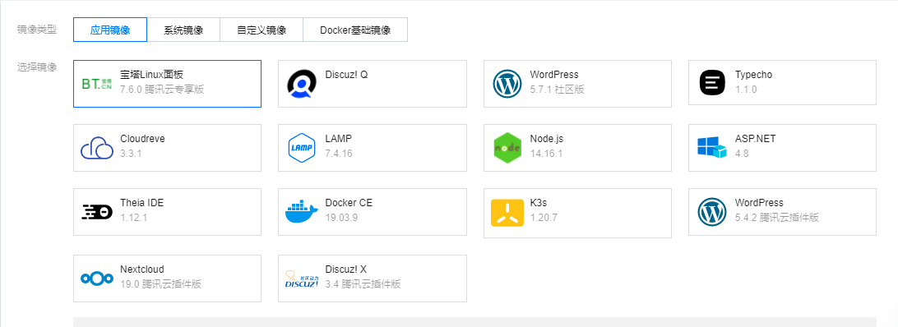
Task: Select the Discuz! Q image title
Action: pyautogui.click(x=346, y=75)
